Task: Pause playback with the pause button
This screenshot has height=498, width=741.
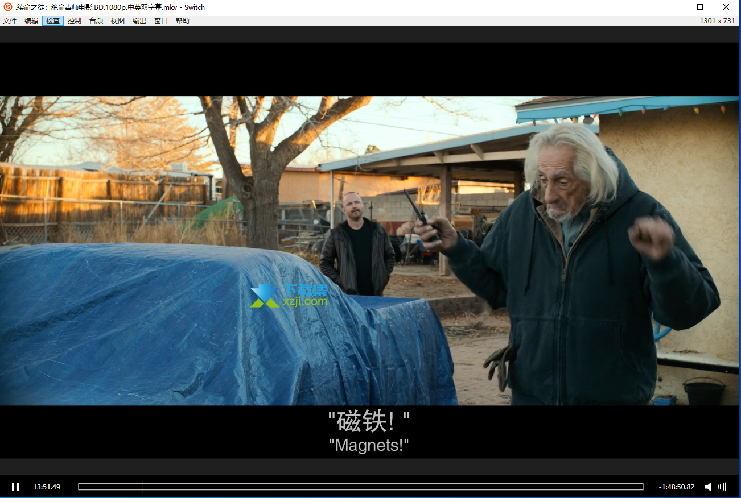Action: coord(15,487)
